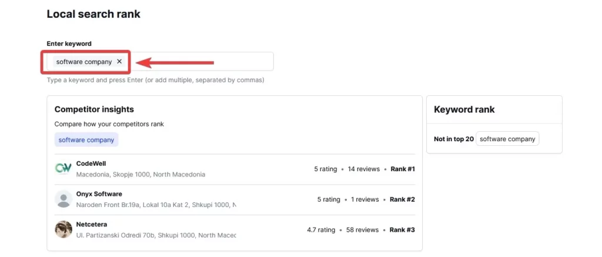Click Netcetera's 58 reviews text
The height and width of the screenshot is (257, 602).
pyautogui.click(x=363, y=230)
